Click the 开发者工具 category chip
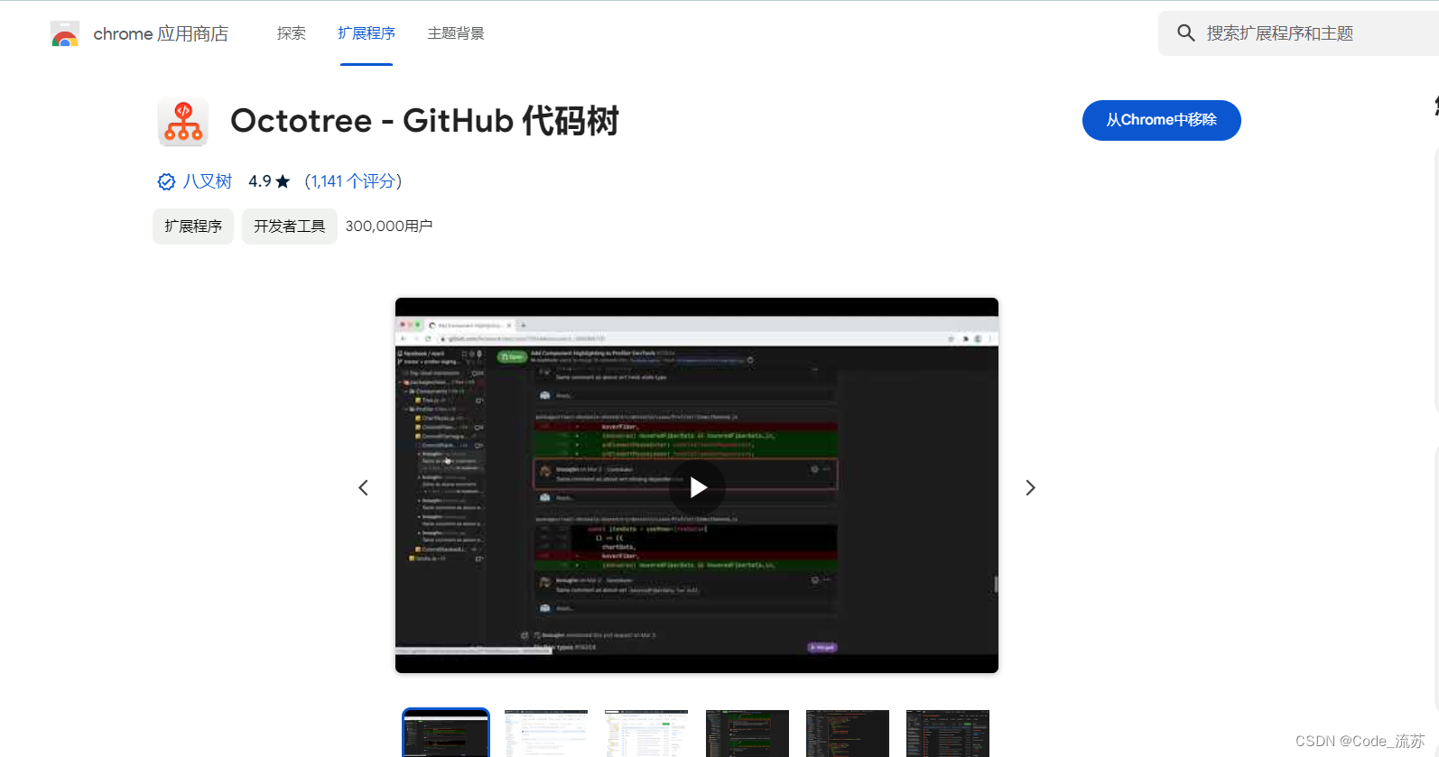This screenshot has width=1439, height=757. (290, 226)
